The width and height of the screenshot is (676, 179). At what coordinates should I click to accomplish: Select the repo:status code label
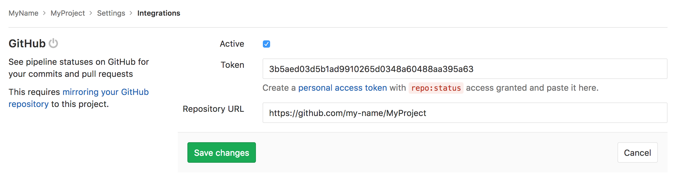point(435,88)
